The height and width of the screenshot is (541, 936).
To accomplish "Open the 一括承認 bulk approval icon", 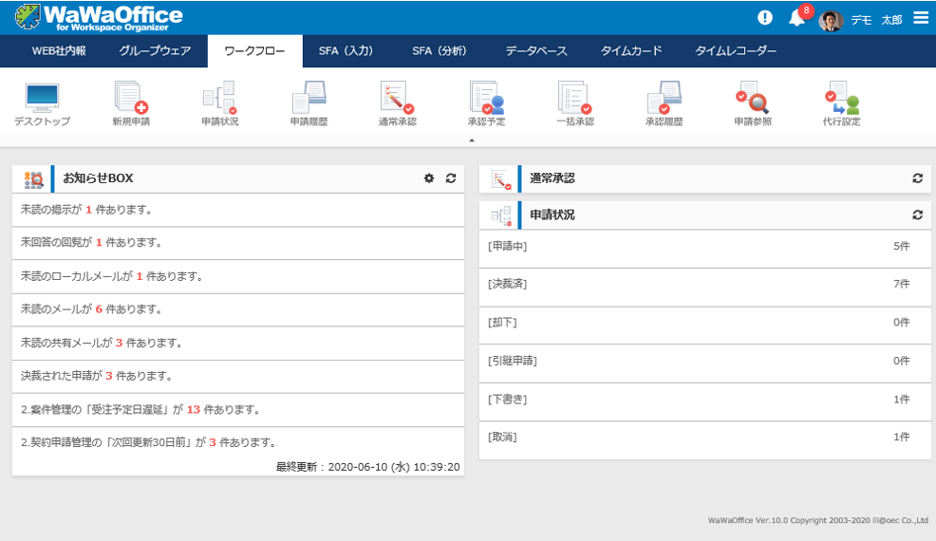I will pos(574,103).
